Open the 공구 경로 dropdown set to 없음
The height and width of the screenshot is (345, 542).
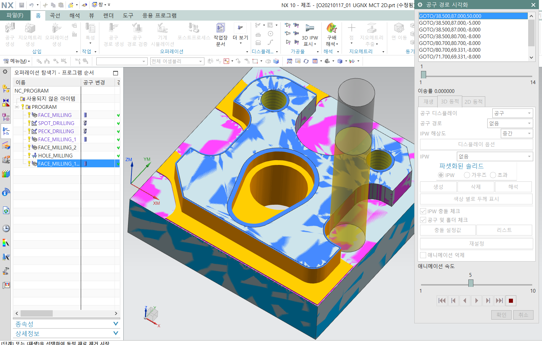pyautogui.click(x=510, y=123)
